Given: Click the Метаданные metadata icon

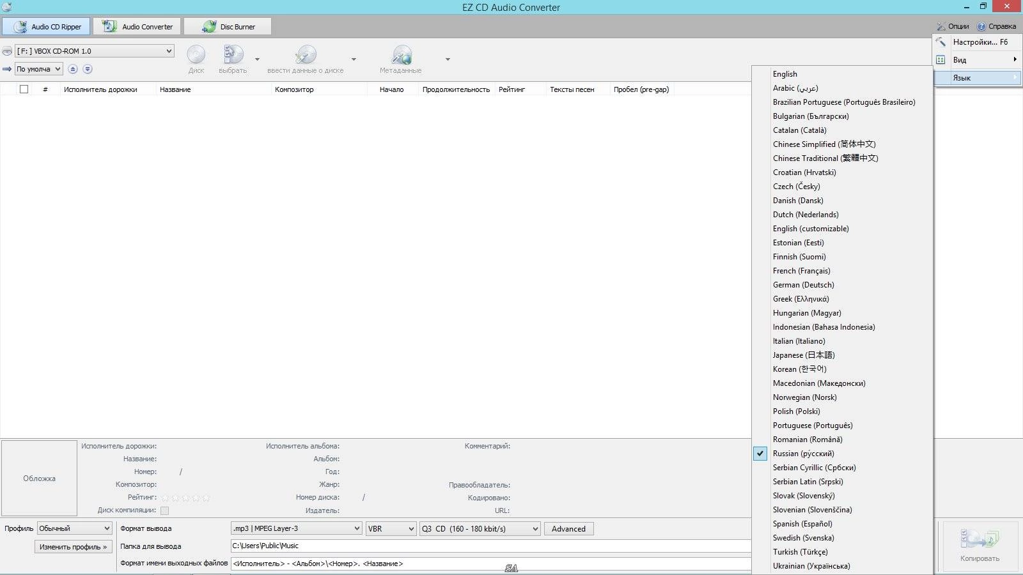Looking at the screenshot, I should (401, 59).
